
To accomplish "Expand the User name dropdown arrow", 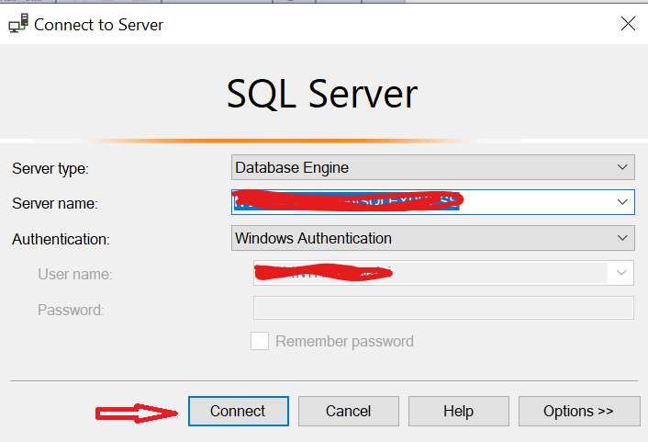I will tap(623, 273).
